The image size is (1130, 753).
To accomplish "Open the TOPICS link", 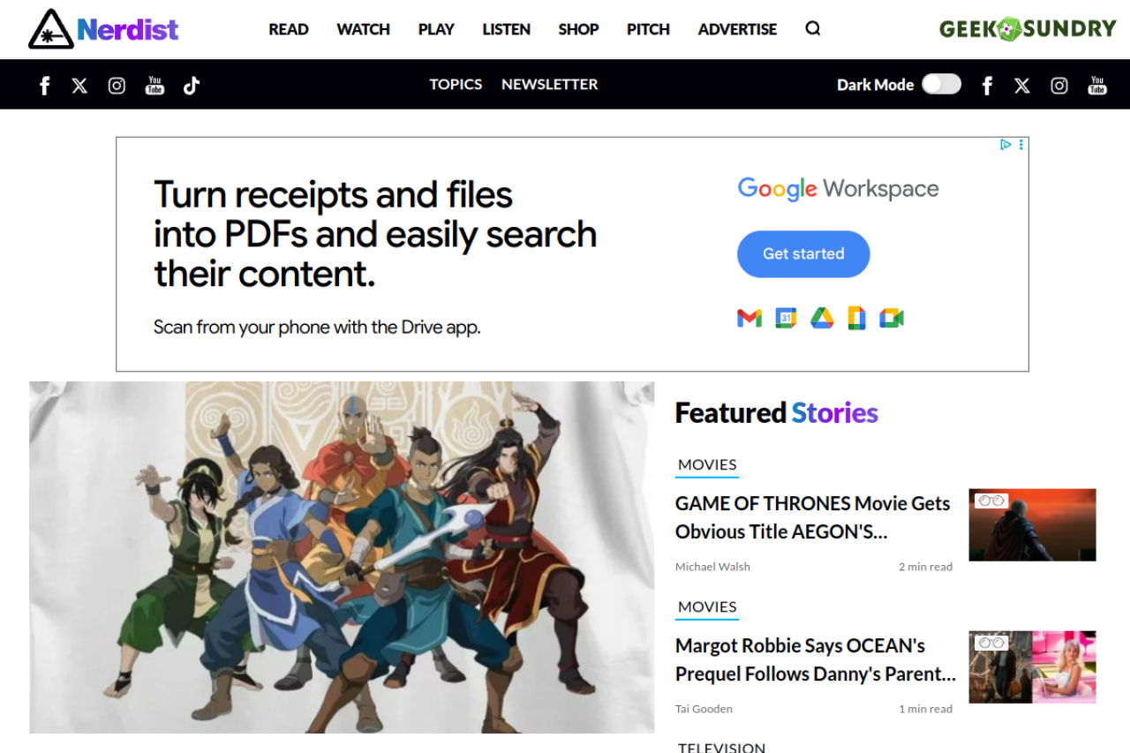I will pyautogui.click(x=456, y=84).
